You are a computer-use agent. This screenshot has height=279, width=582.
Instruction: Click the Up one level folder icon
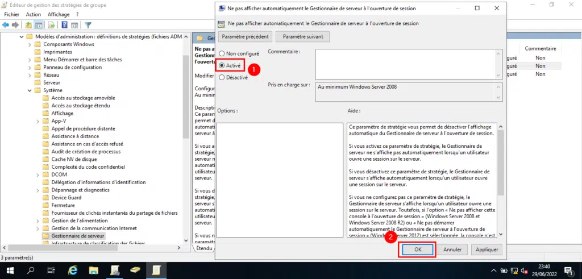pyautogui.click(x=28, y=25)
